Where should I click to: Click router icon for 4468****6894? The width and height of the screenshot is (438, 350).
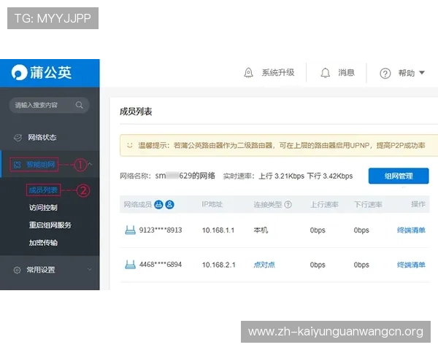[130, 264]
